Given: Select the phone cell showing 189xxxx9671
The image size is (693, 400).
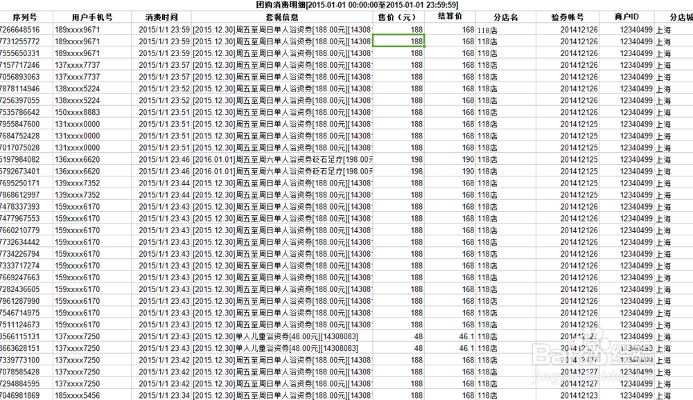Looking at the screenshot, I should 83,29.
